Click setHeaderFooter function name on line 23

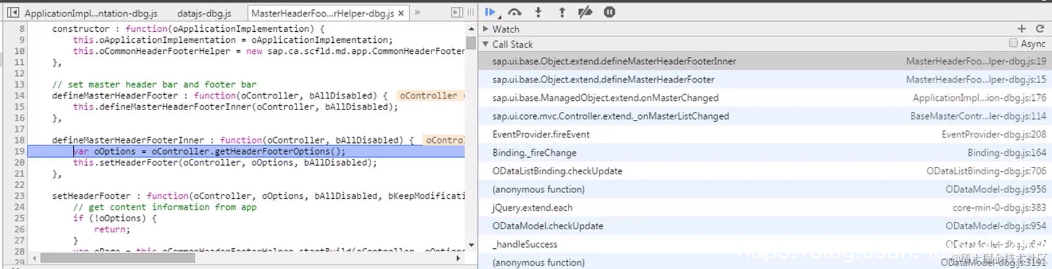pos(91,196)
